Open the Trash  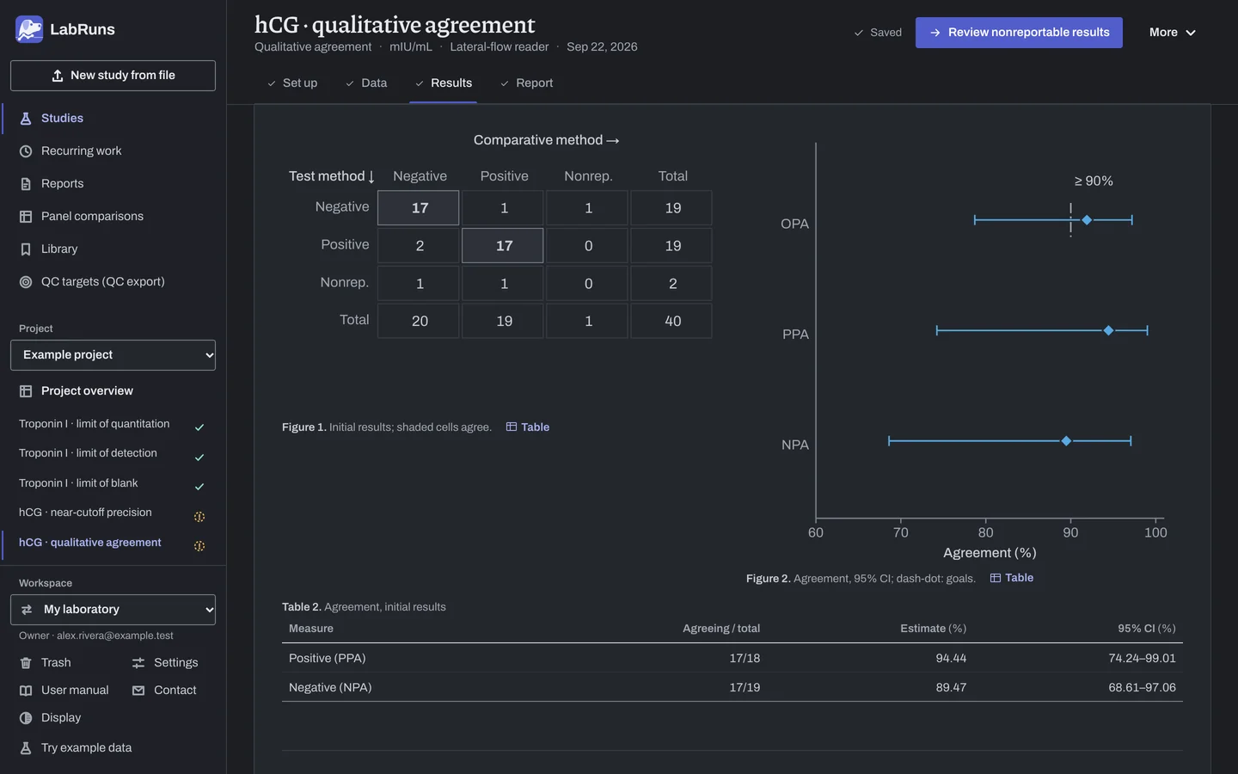point(55,662)
